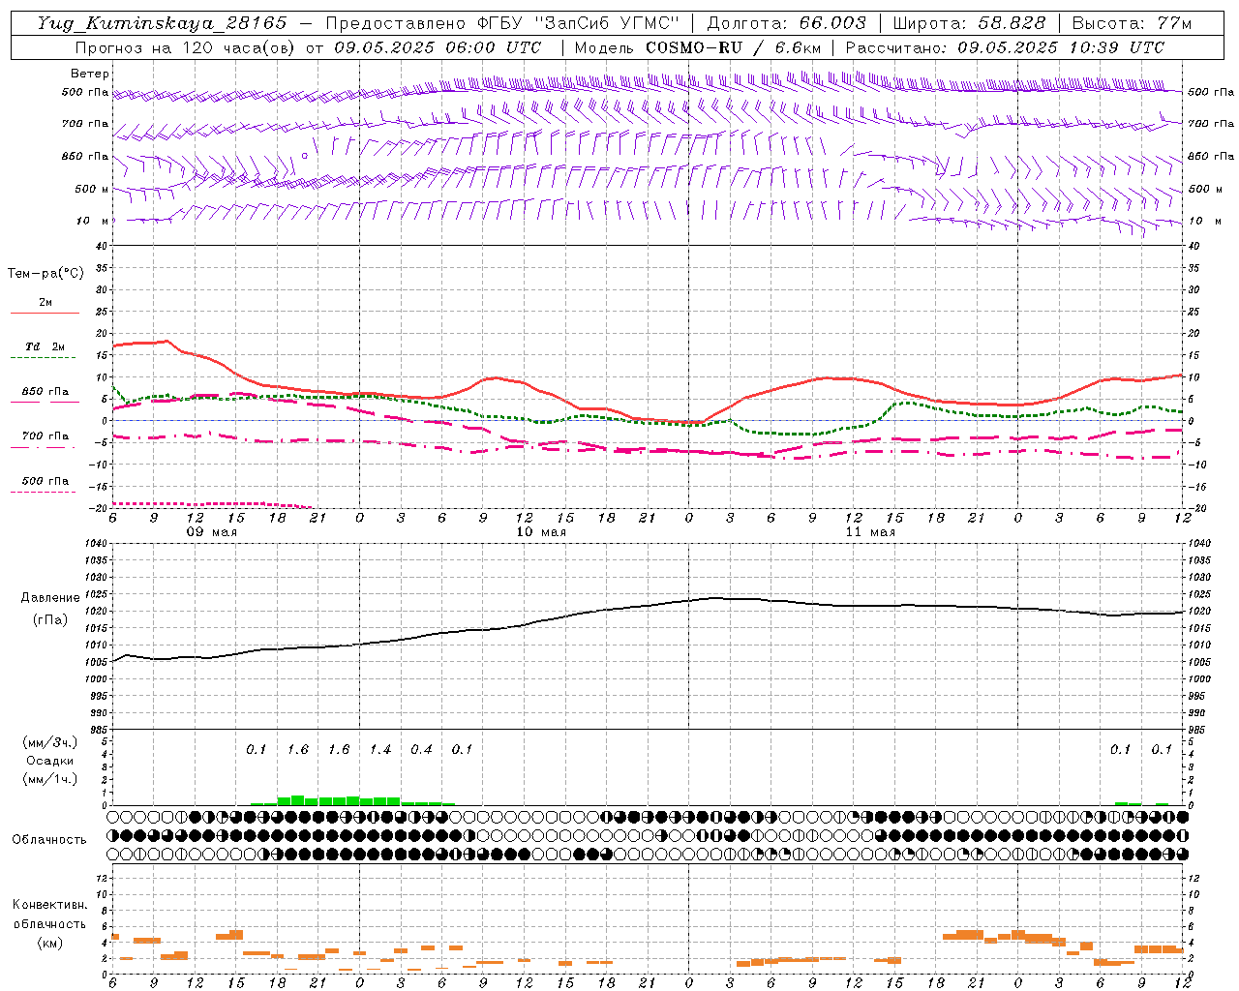Click the 985 tick on right pressure axis
This screenshot has width=1239, height=991.
click(x=1198, y=730)
